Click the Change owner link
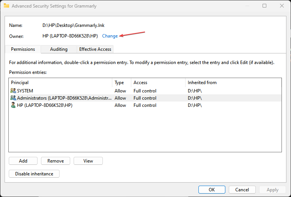Image resolution: width=291 pixels, height=197 pixels. pyautogui.click(x=110, y=36)
